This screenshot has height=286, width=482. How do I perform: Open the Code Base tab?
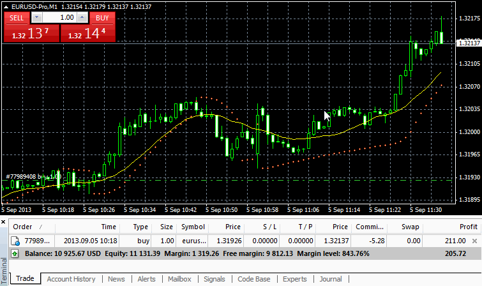pyautogui.click(x=254, y=279)
